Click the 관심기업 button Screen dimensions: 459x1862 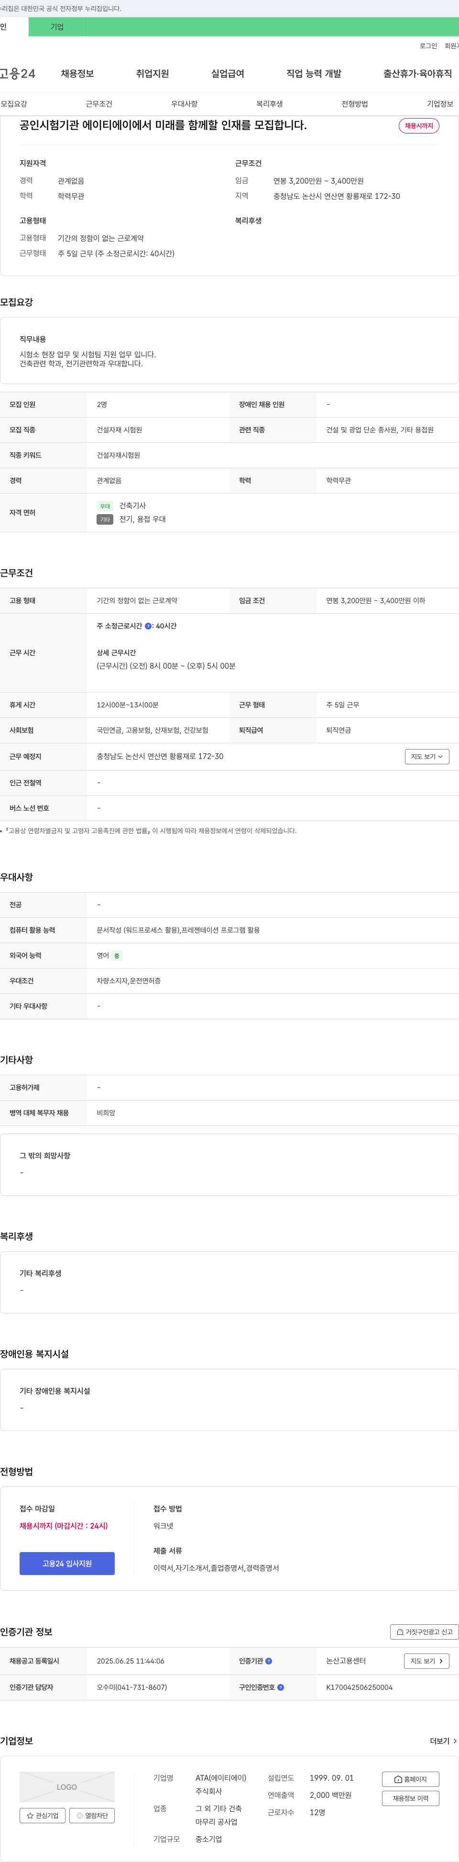click(43, 1815)
